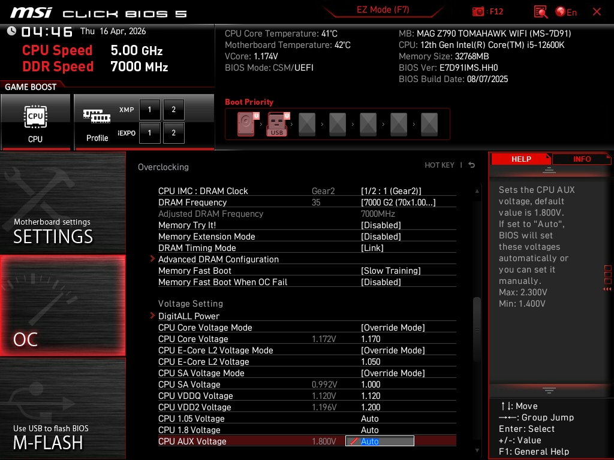Click the CPU AUX Voltage Auto field

pos(380,441)
